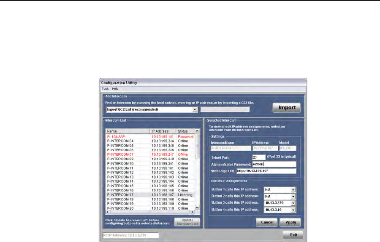The height and width of the screenshot is (242, 380).
Task: Click the Web Page URL field
Action: click(x=266, y=171)
